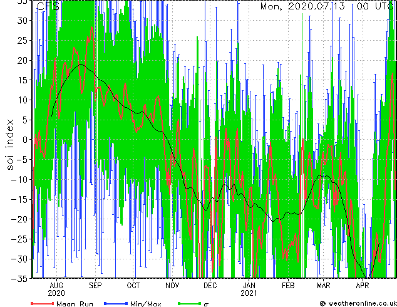Screen dimensions: 397x307
Task: Click the '-30' y-axis tick label
Action: [19, 259]
